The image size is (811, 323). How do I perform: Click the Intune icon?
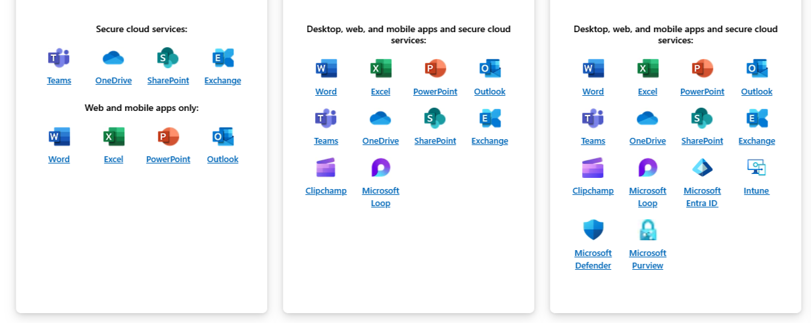tap(757, 167)
